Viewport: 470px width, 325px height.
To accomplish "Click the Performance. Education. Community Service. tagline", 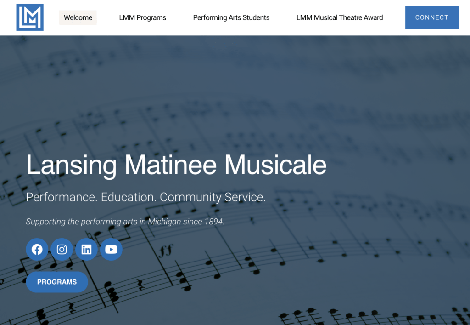I will click(145, 197).
